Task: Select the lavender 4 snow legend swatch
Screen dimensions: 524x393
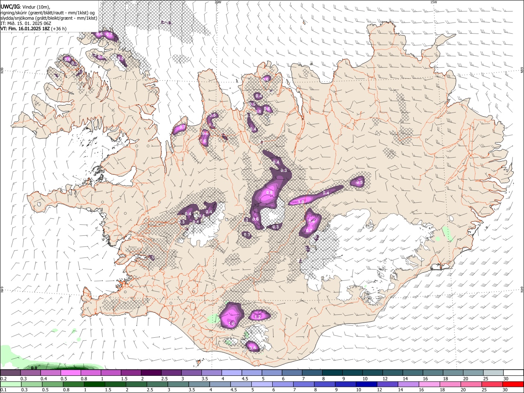Action: point(231,373)
